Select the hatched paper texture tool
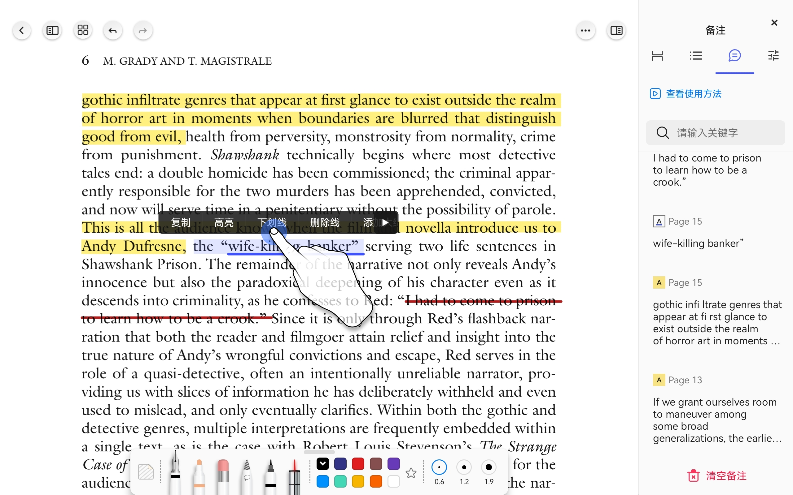The image size is (793, 495). pyautogui.click(x=146, y=471)
